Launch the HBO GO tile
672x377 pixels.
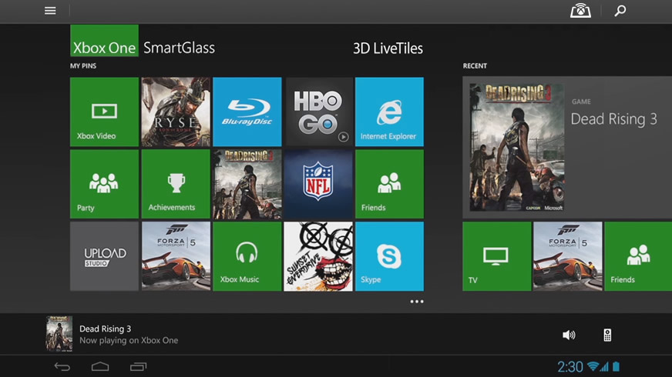(x=318, y=112)
